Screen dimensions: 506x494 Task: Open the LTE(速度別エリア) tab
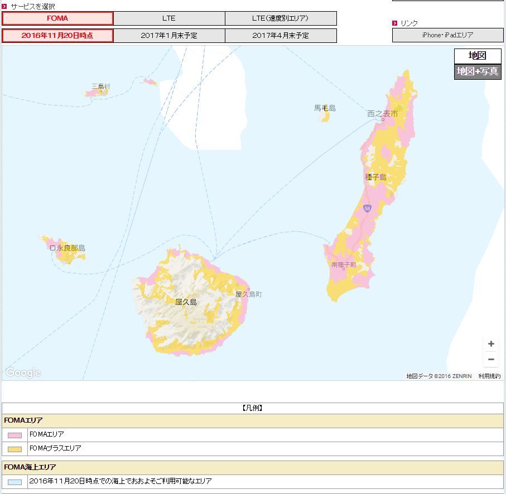281,18
